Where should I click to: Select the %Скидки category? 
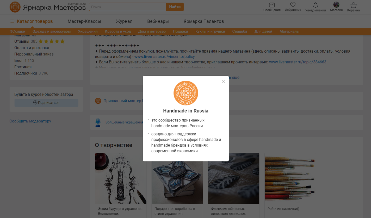[x=17, y=32]
